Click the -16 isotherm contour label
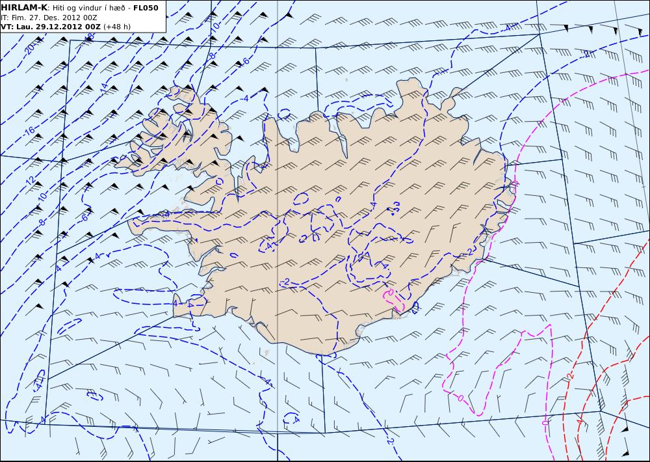Image resolution: width=650 pixels, height=462 pixels. point(29,131)
